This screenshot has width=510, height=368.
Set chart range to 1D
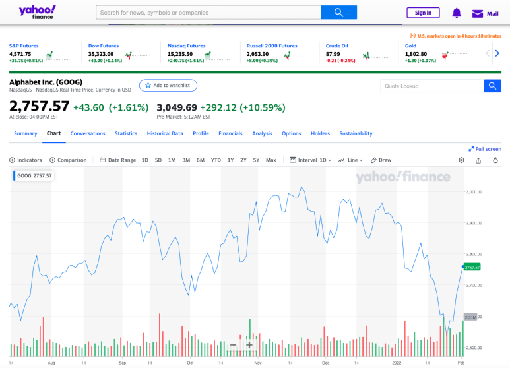point(145,160)
